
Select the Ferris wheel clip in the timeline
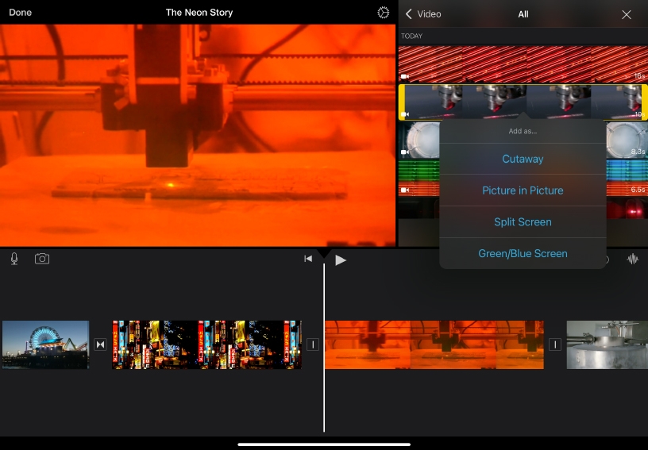45,344
